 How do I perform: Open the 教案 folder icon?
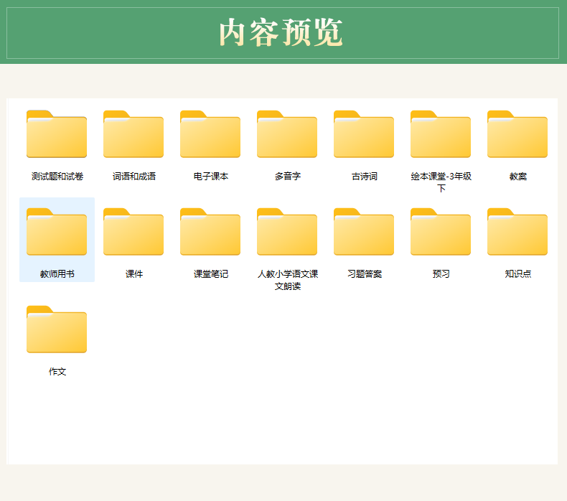517,134
